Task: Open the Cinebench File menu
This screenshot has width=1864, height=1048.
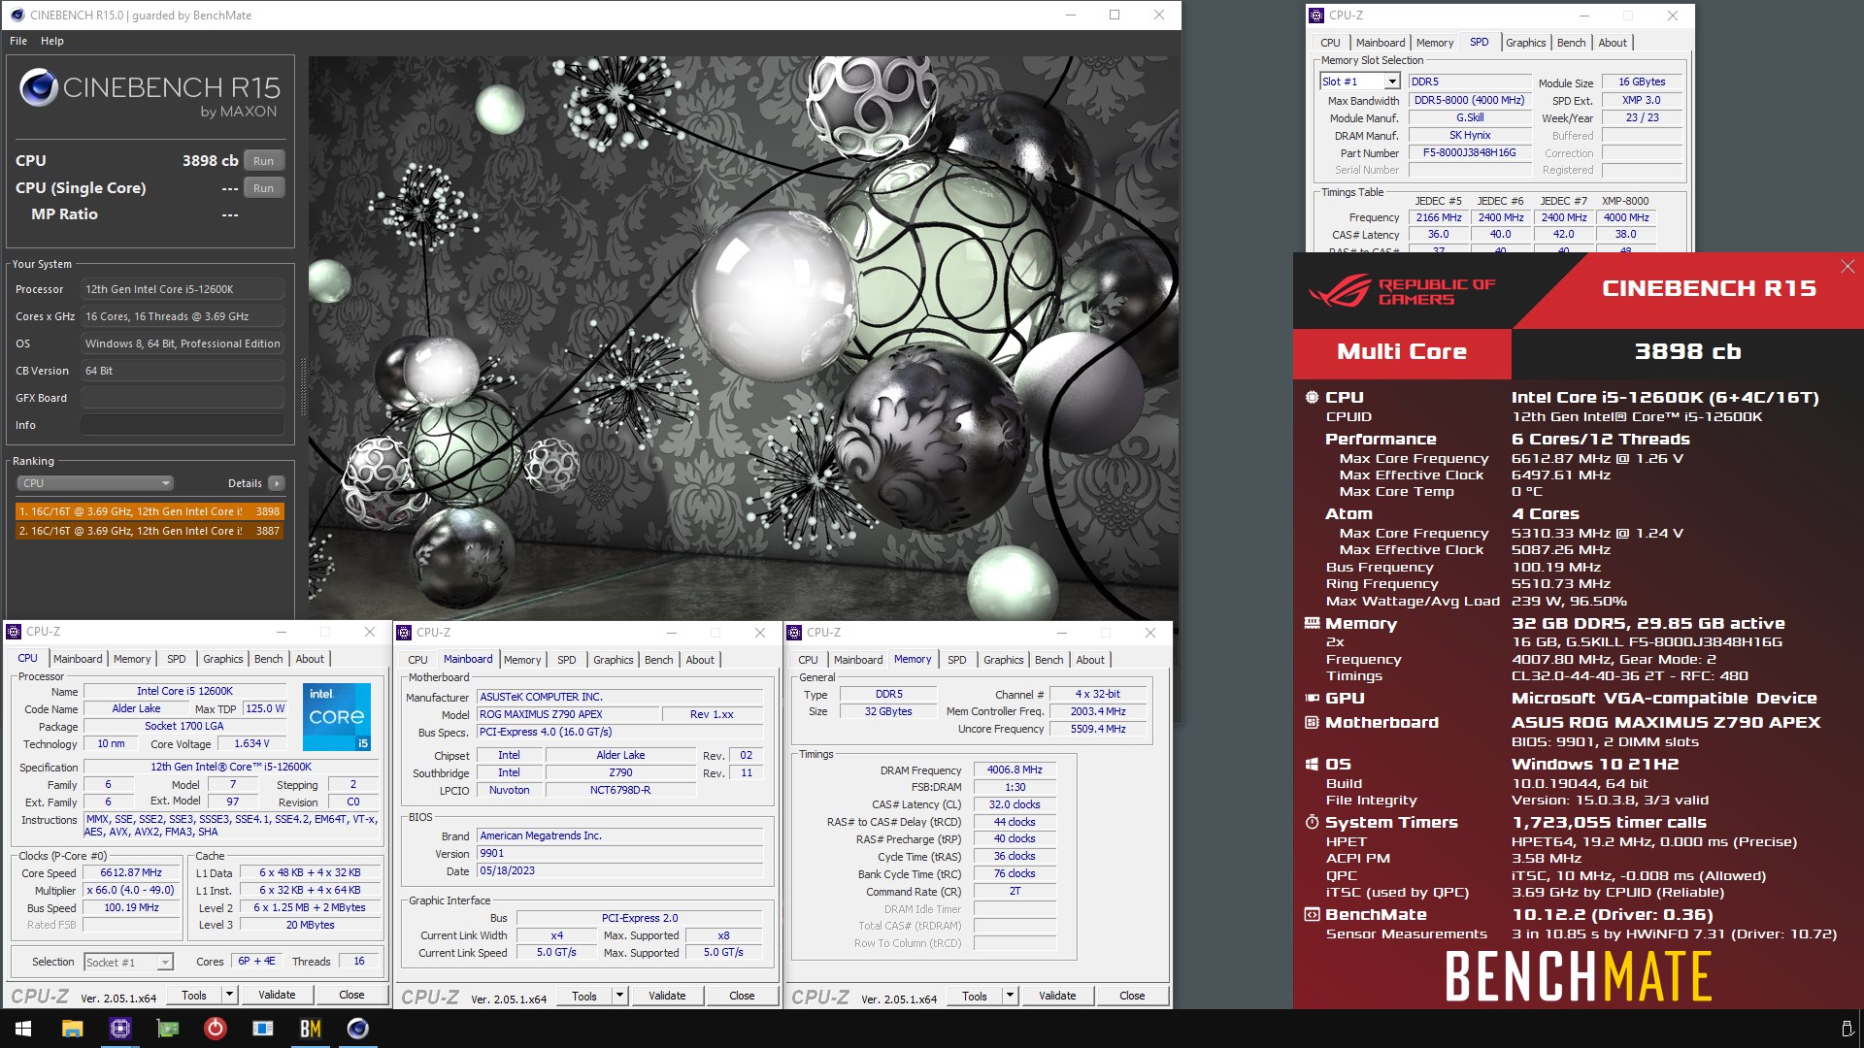Action: (x=18, y=41)
